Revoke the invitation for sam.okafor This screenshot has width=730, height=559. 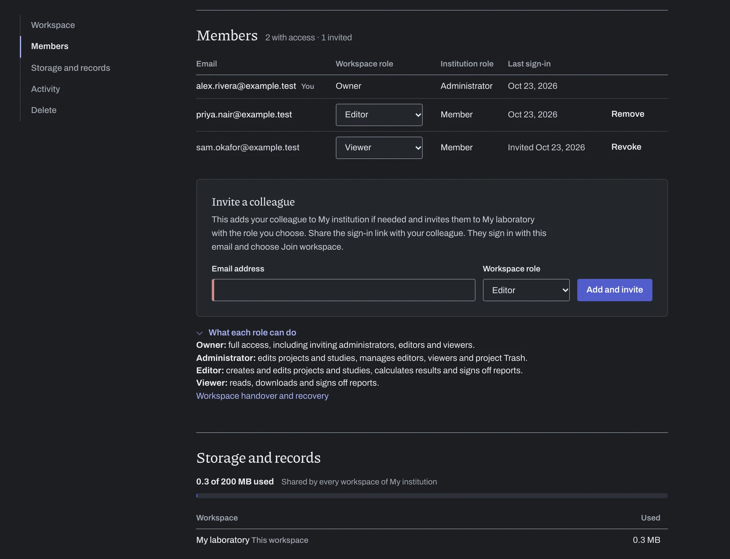[626, 147]
